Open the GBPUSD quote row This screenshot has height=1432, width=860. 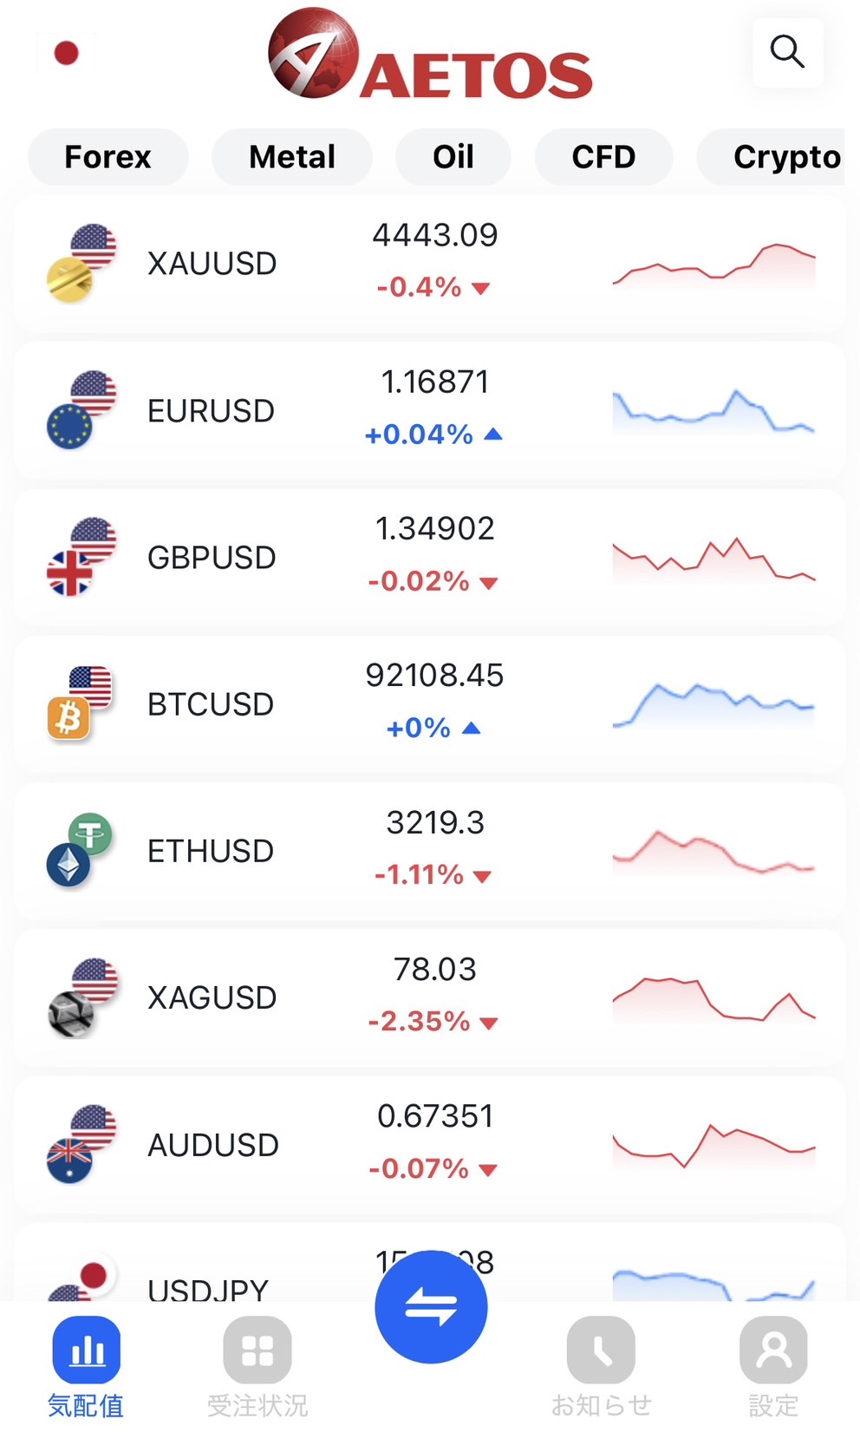tap(429, 557)
